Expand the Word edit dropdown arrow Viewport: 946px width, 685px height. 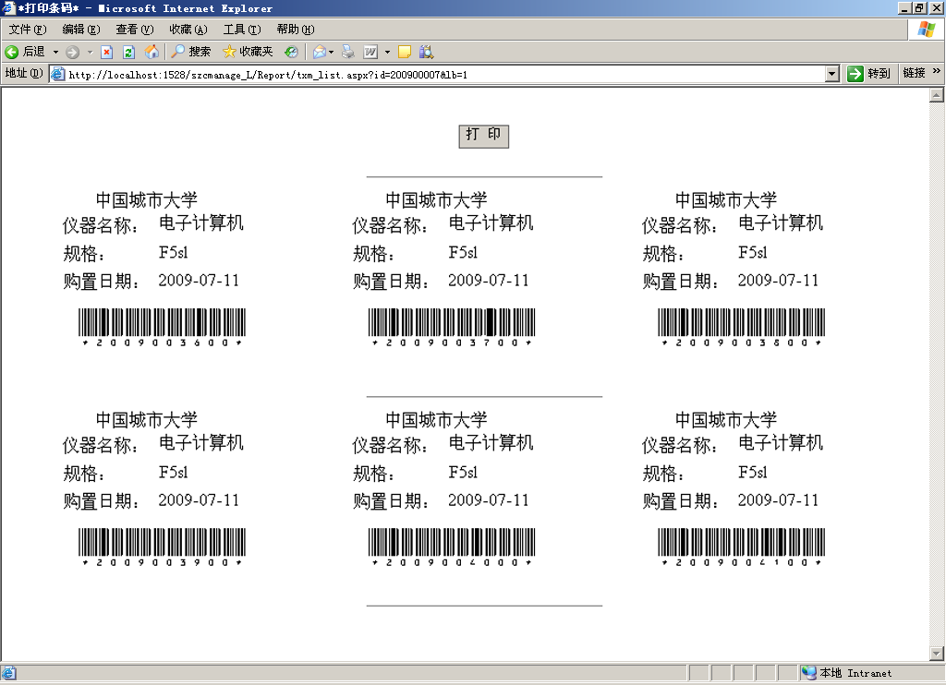pyautogui.click(x=387, y=52)
